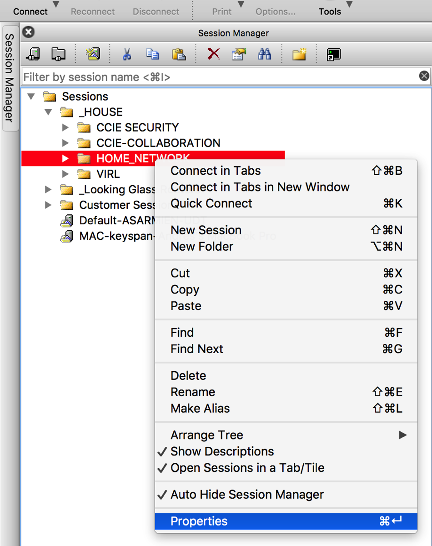Collapse the _HOUSE folder

click(x=48, y=112)
